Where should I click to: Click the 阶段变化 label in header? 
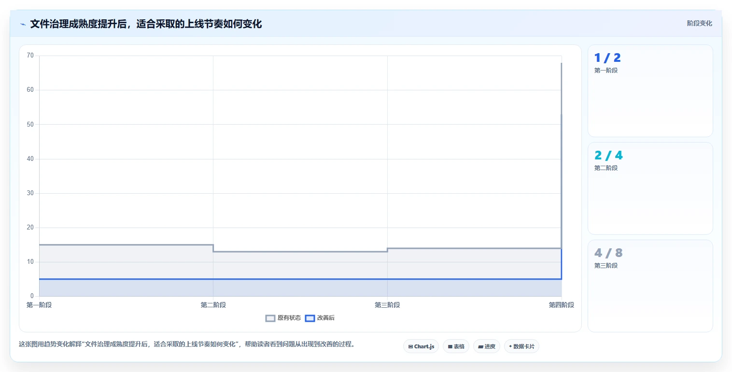700,23
